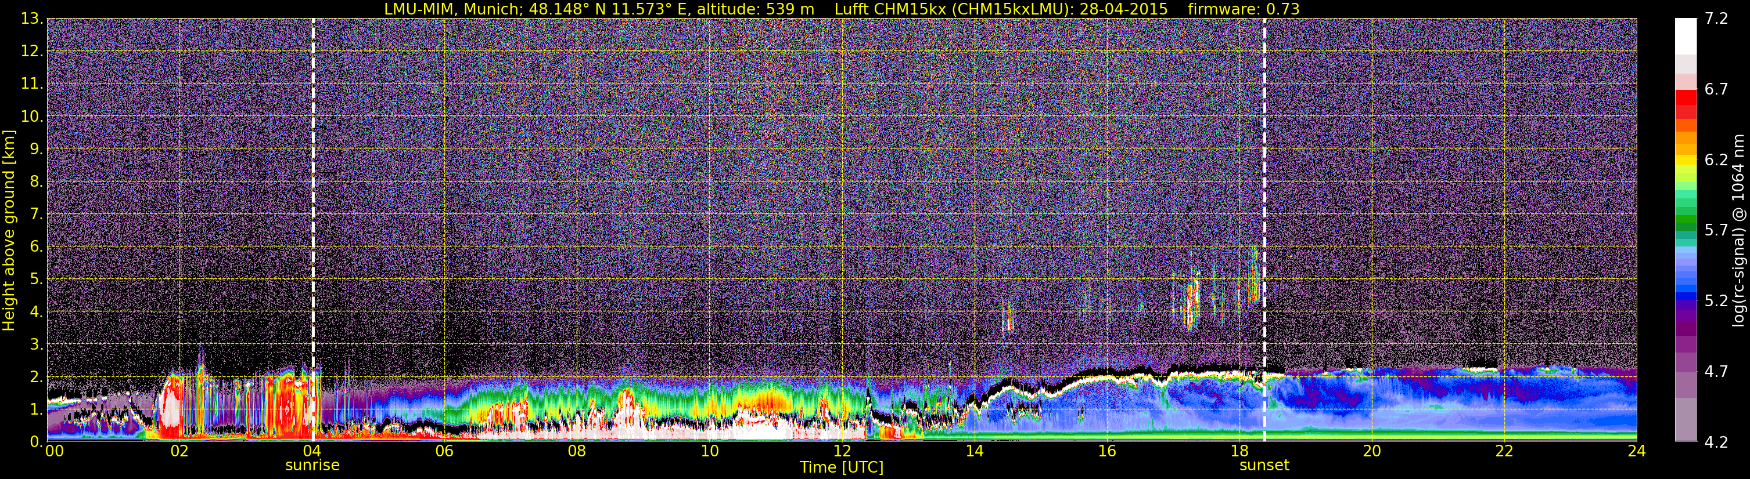This screenshot has height=479, width=1750.
Task: Click the time axis tick '00'
Action: tap(55, 451)
